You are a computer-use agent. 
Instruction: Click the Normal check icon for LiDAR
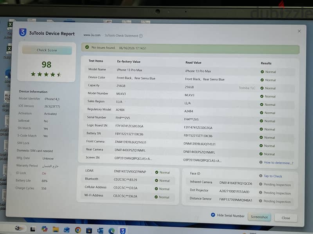point(157,172)
